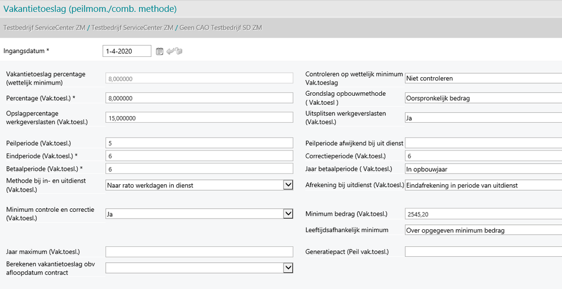
Task: Click the Peilperiode (Vak.toesl.) field showing 5
Action: 199,143
